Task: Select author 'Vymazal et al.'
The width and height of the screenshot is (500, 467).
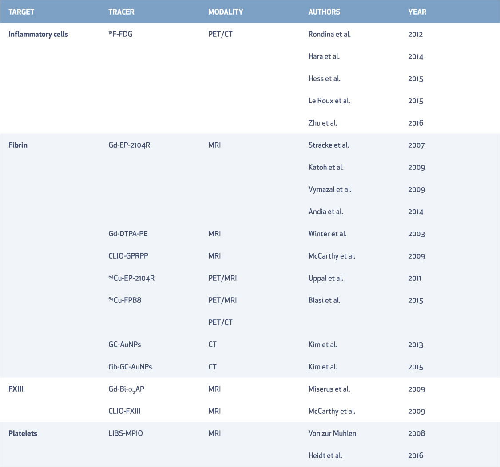Action: [x=330, y=189]
